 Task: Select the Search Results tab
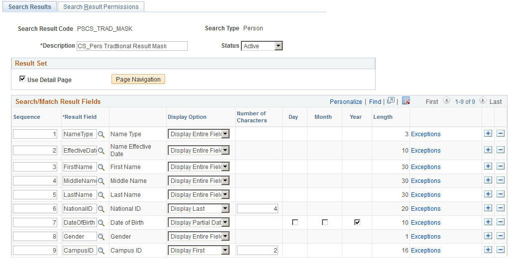coord(30,7)
